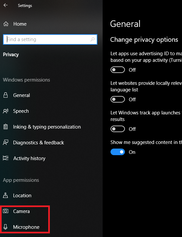Open the Speech settings

(21, 111)
